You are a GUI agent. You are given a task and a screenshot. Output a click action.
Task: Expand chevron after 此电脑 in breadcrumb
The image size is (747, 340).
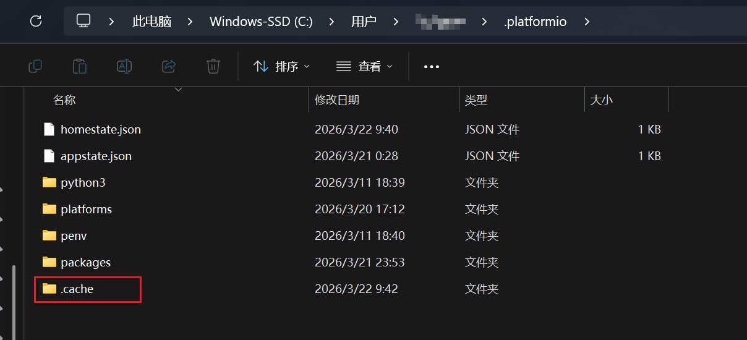click(190, 22)
